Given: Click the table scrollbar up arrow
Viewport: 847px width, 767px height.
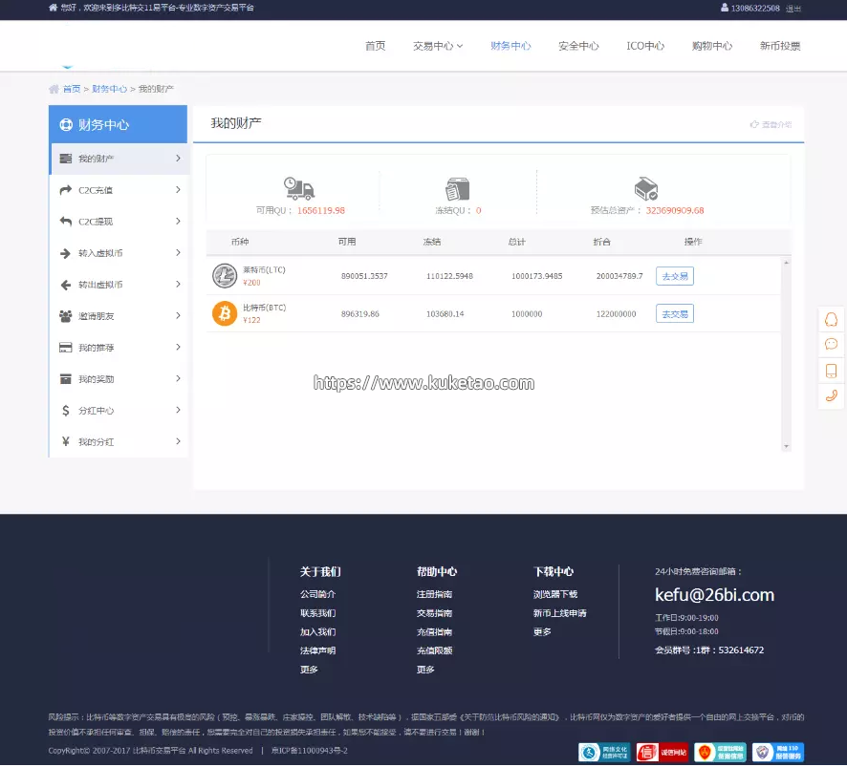Looking at the screenshot, I should [787, 263].
